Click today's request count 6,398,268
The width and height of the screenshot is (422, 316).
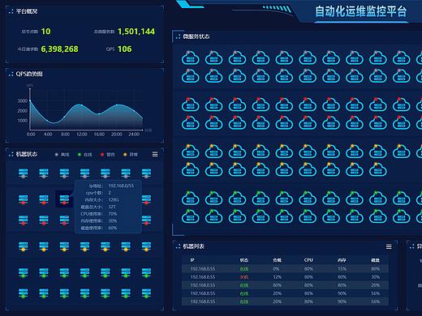click(59, 49)
